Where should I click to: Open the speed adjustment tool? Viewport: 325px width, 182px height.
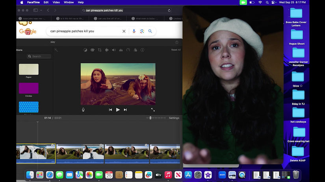(128, 50)
